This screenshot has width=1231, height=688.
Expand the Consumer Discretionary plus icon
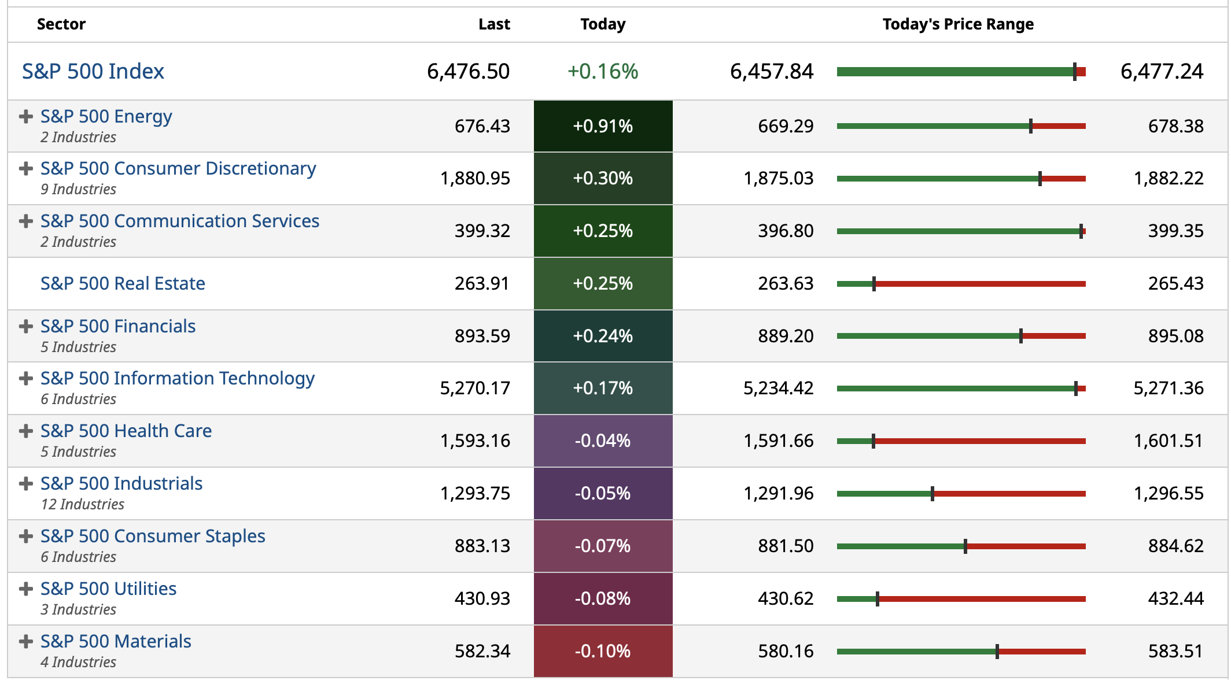(x=25, y=169)
